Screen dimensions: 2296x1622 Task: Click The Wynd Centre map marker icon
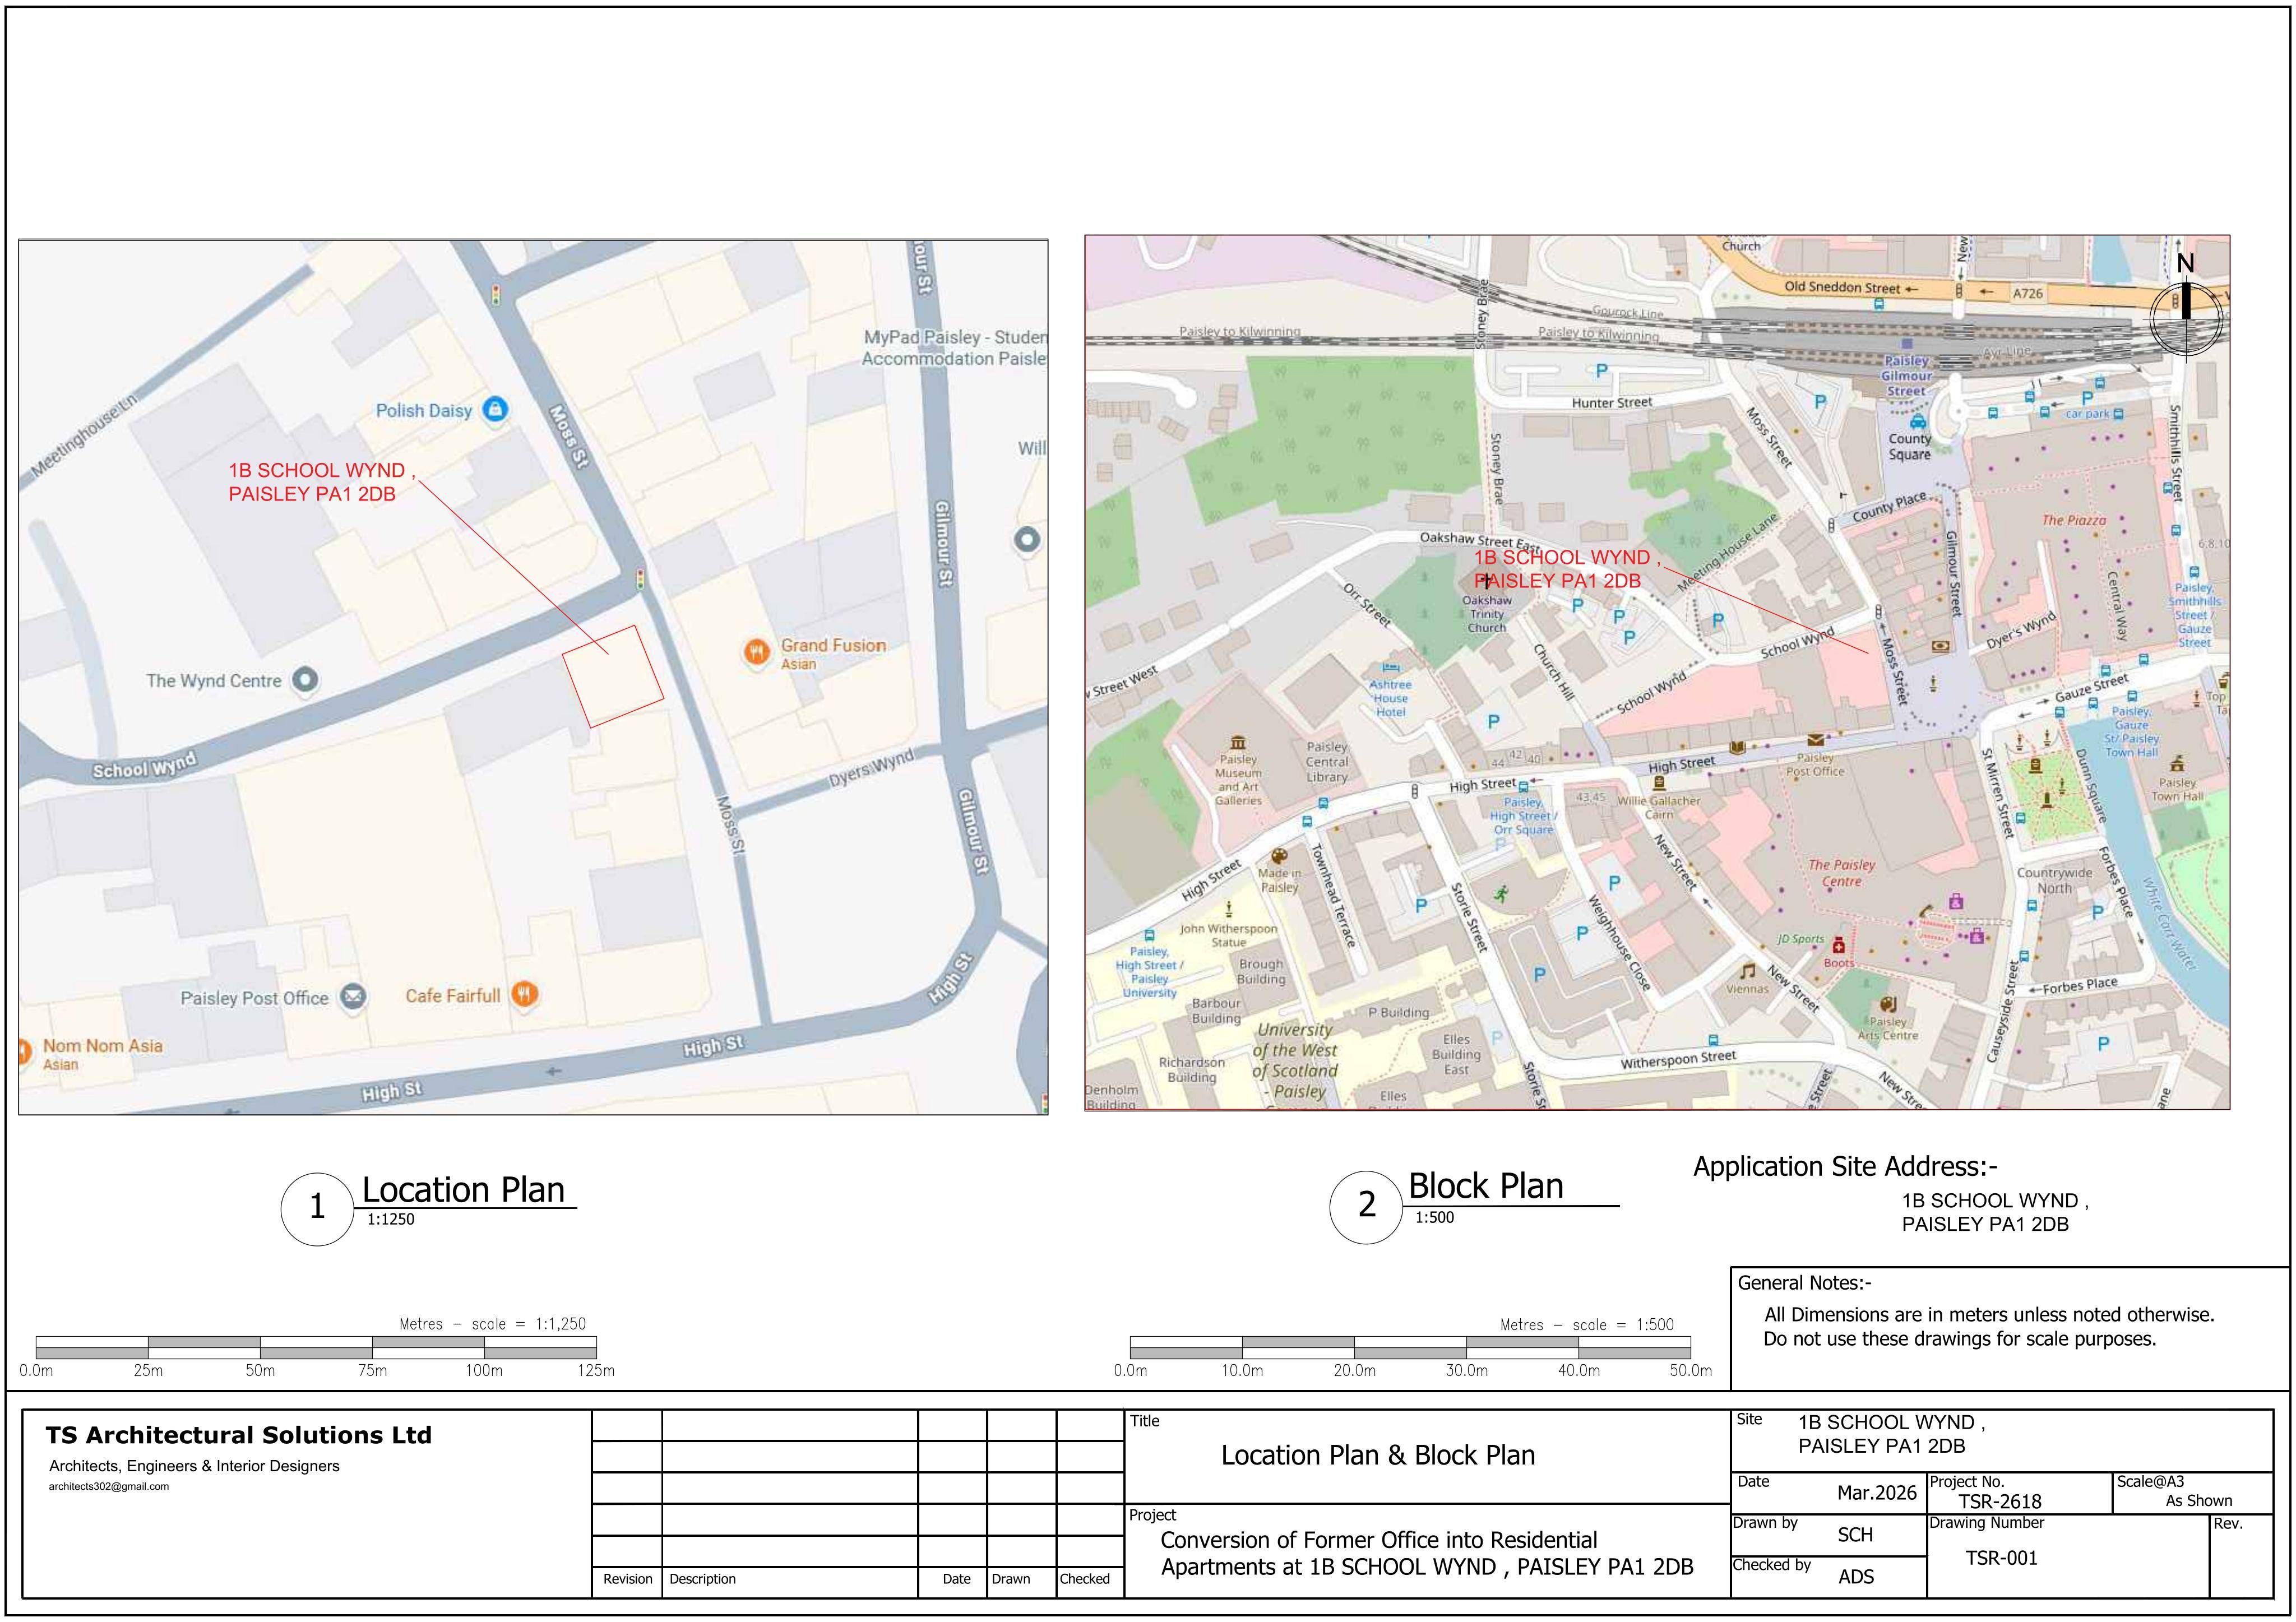pyautogui.click(x=305, y=680)
